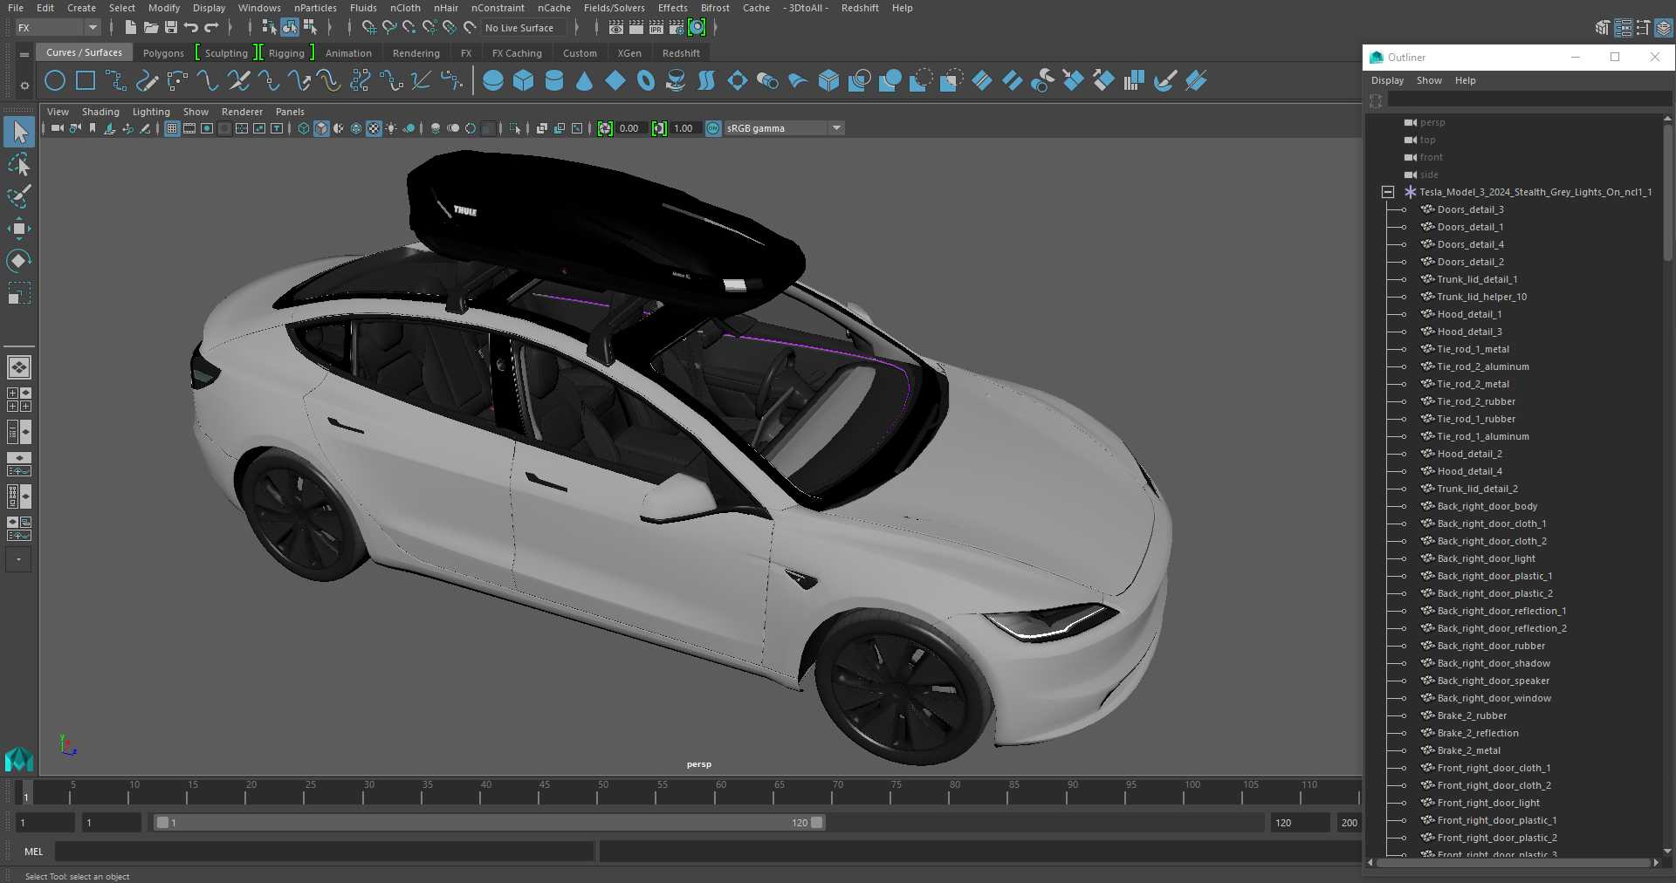
Task: Toggle Channel Box / Layer Editor
Action: 1664,28
